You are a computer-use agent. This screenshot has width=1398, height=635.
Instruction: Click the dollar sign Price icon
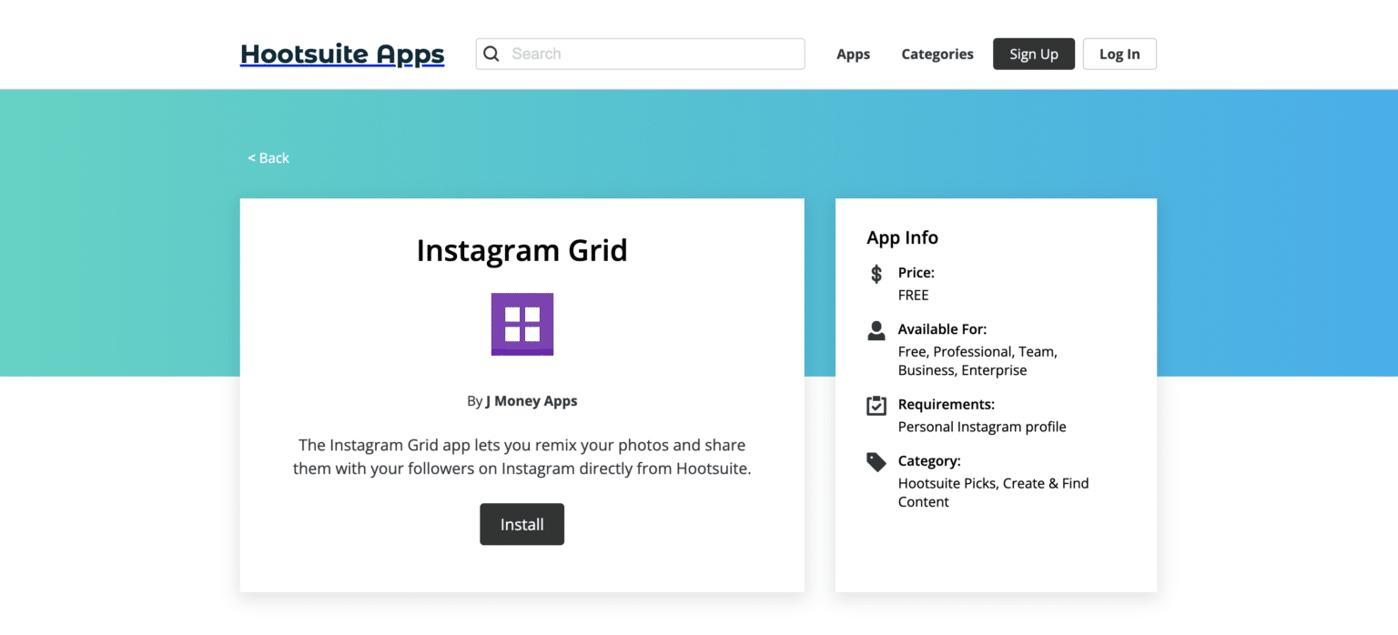click(x=875, y=273)
